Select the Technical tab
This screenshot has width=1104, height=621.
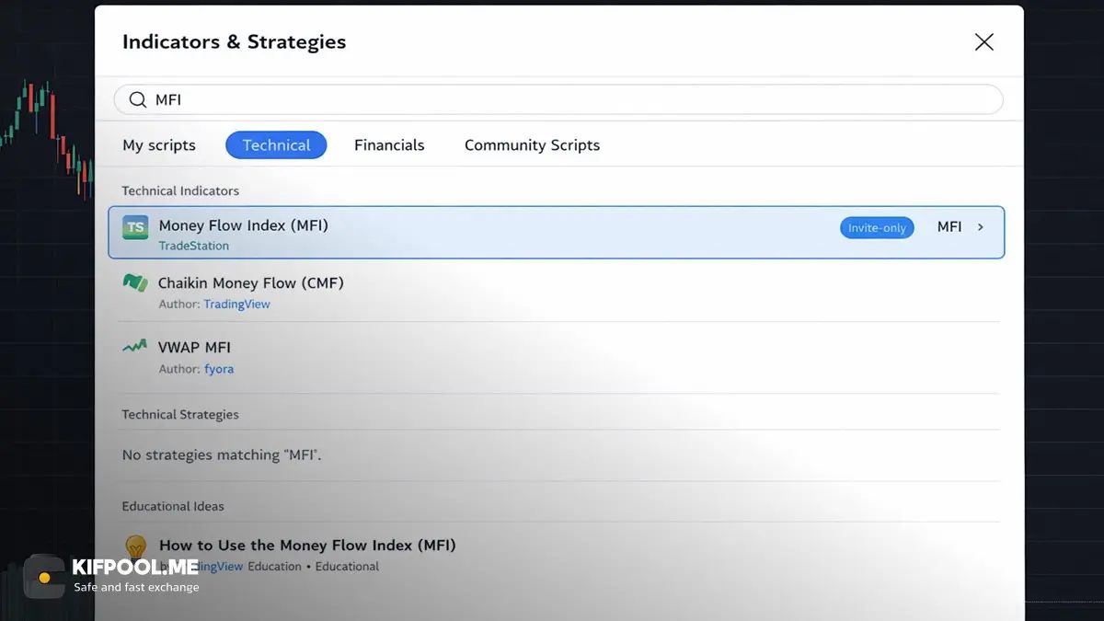[x=276, y=145]
